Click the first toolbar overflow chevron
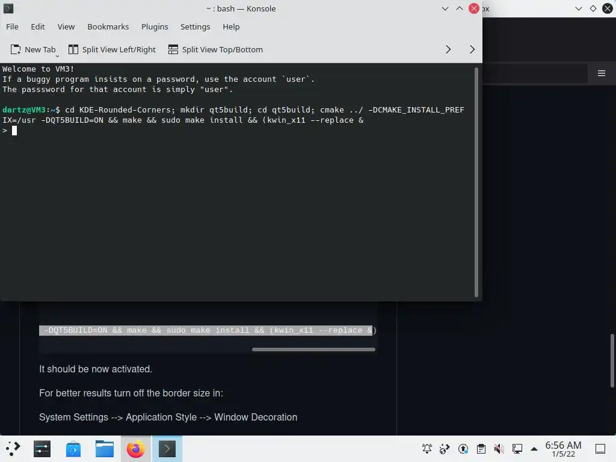Image resolution: width=616 pixels, height=462 pixels. click(x=448, y=49)
